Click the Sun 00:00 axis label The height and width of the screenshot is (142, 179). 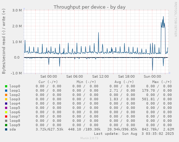[x=152, y=77]
